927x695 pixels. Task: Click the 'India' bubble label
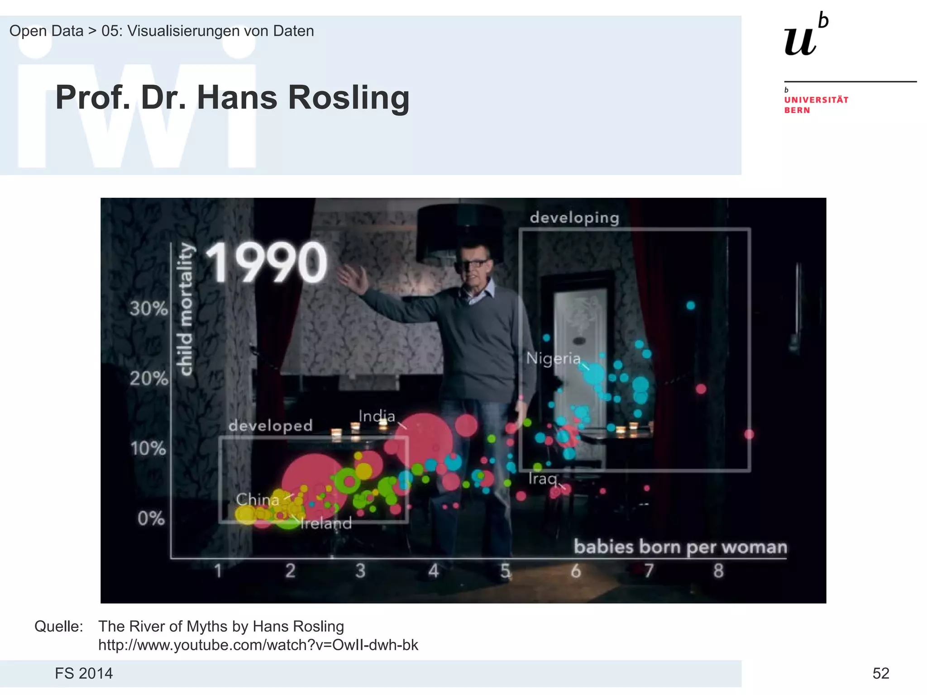click(377, 416)
